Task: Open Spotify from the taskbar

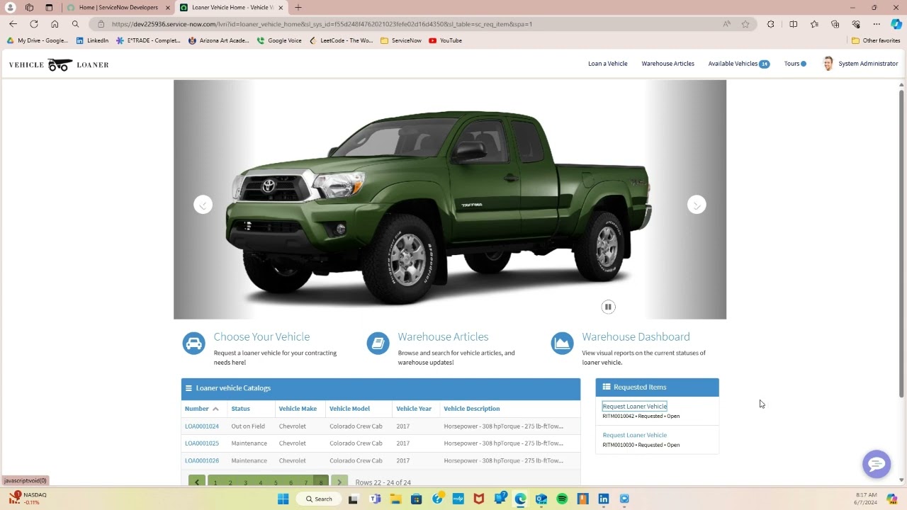Action: point(562,499)
